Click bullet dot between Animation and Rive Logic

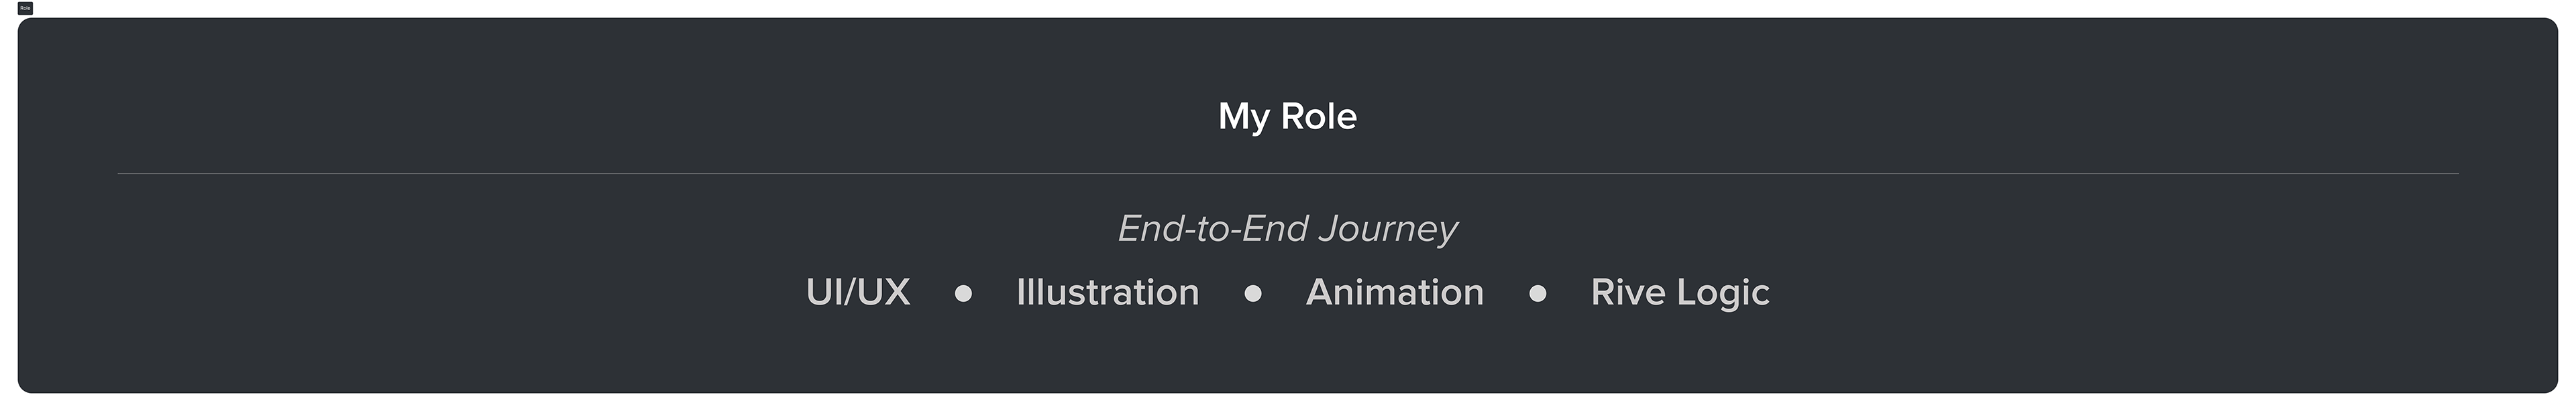1538,293
